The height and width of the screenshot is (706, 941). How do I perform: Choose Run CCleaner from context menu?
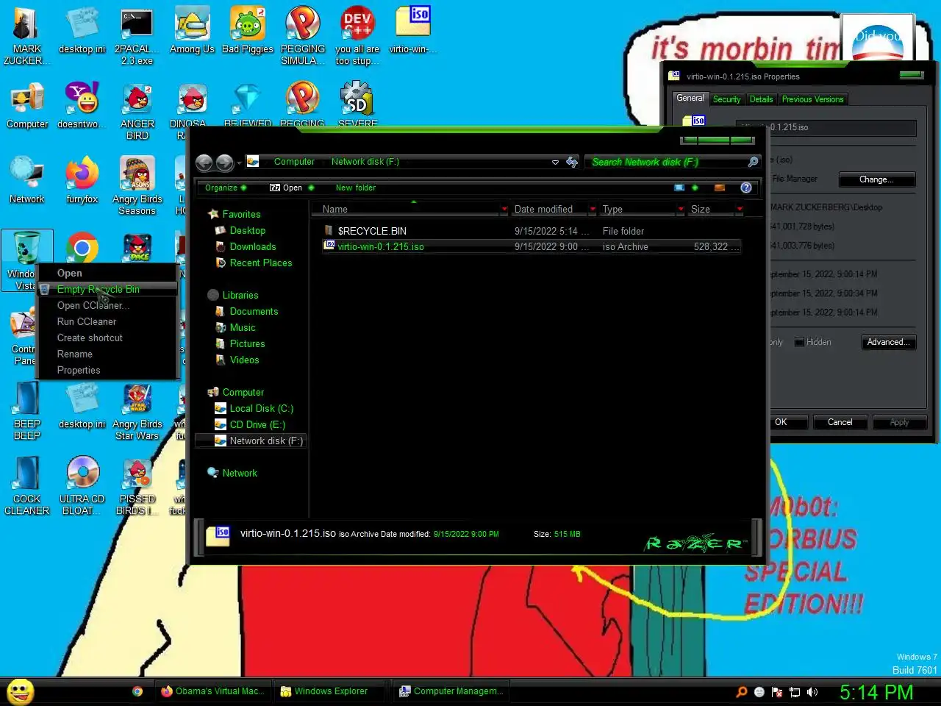tap(107, 321)
